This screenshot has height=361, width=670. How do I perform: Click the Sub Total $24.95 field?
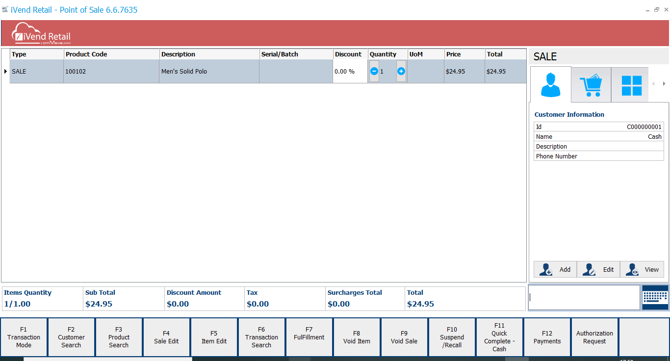point(124,299)
